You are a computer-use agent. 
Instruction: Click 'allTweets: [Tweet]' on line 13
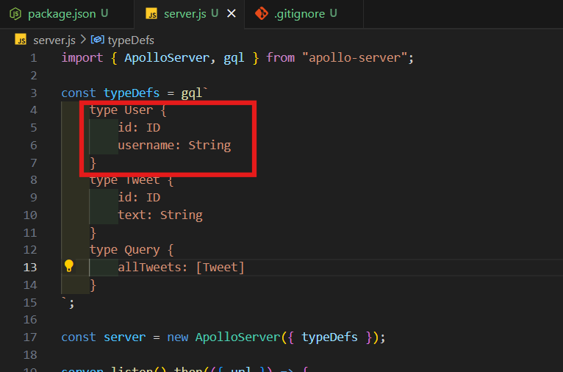click(x=182, y=268)
